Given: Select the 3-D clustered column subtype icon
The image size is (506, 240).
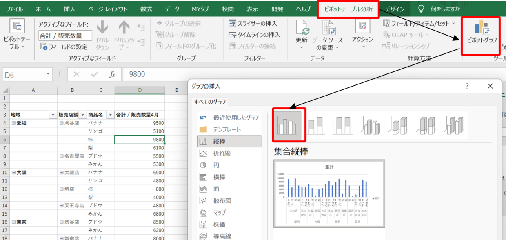Looking at the screenshot, I should point(371,125).
